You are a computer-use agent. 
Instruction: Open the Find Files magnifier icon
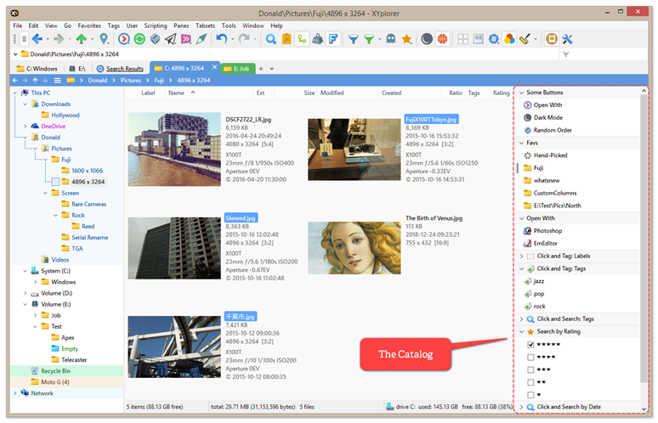tap(271, 39)
